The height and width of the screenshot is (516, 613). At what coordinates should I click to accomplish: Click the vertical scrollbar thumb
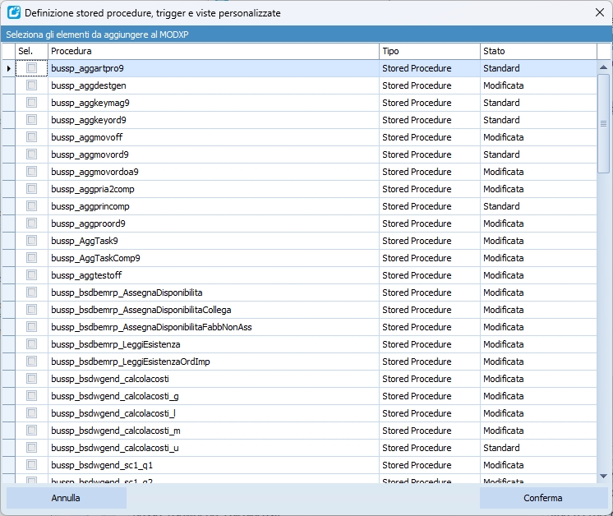[x=603, y=123]
